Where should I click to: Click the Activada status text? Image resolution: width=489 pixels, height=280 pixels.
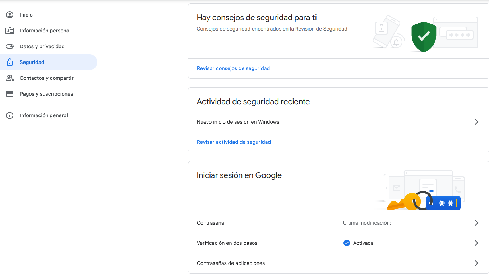point(363,243)
